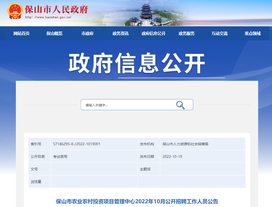Go to 市政府 navigation item
The width and height of the screenshot is (272, 207).
point(87,33)
